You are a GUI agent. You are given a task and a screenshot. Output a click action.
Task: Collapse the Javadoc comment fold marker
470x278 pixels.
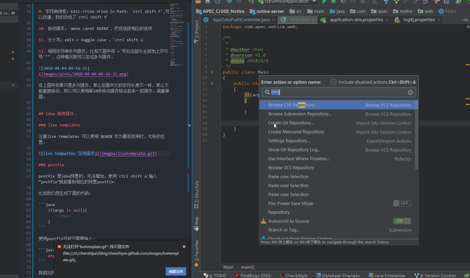(220, 38)
